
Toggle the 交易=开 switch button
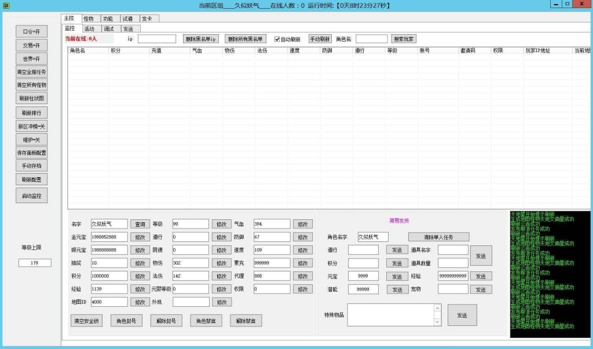[31, 45]
